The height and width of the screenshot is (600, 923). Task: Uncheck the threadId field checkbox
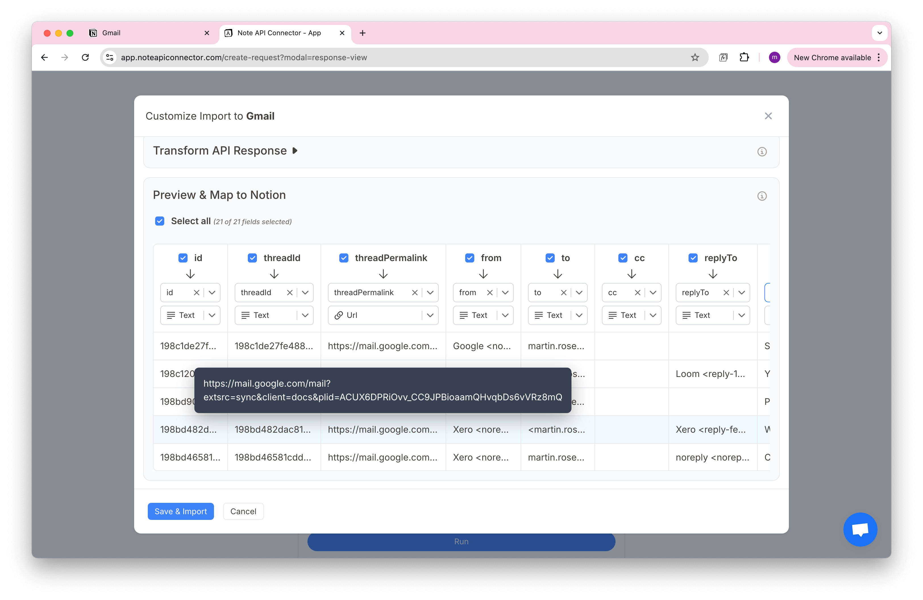point(252,258)
